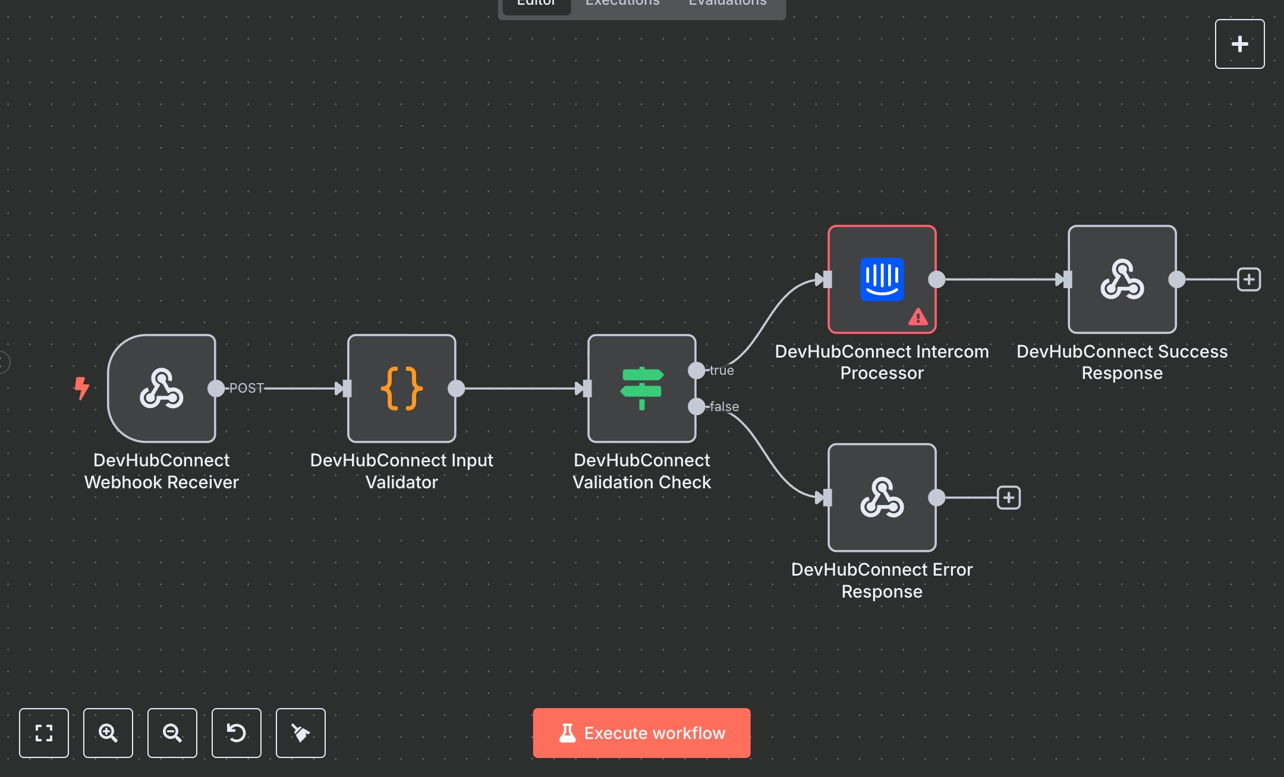The image size is (1284, 777).
Task: Select the Editor tab
Action: (535, 5)
